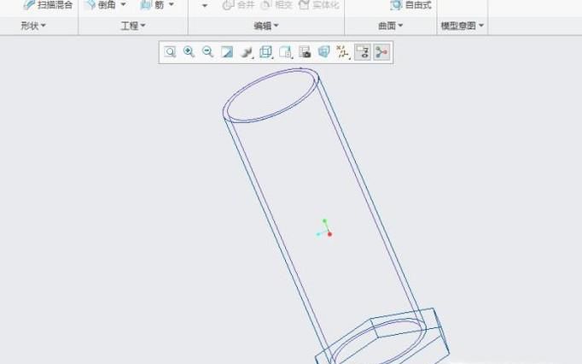Click the 扫描混合 button
This screenshot has width=582, height=364.
pos(48,5)
